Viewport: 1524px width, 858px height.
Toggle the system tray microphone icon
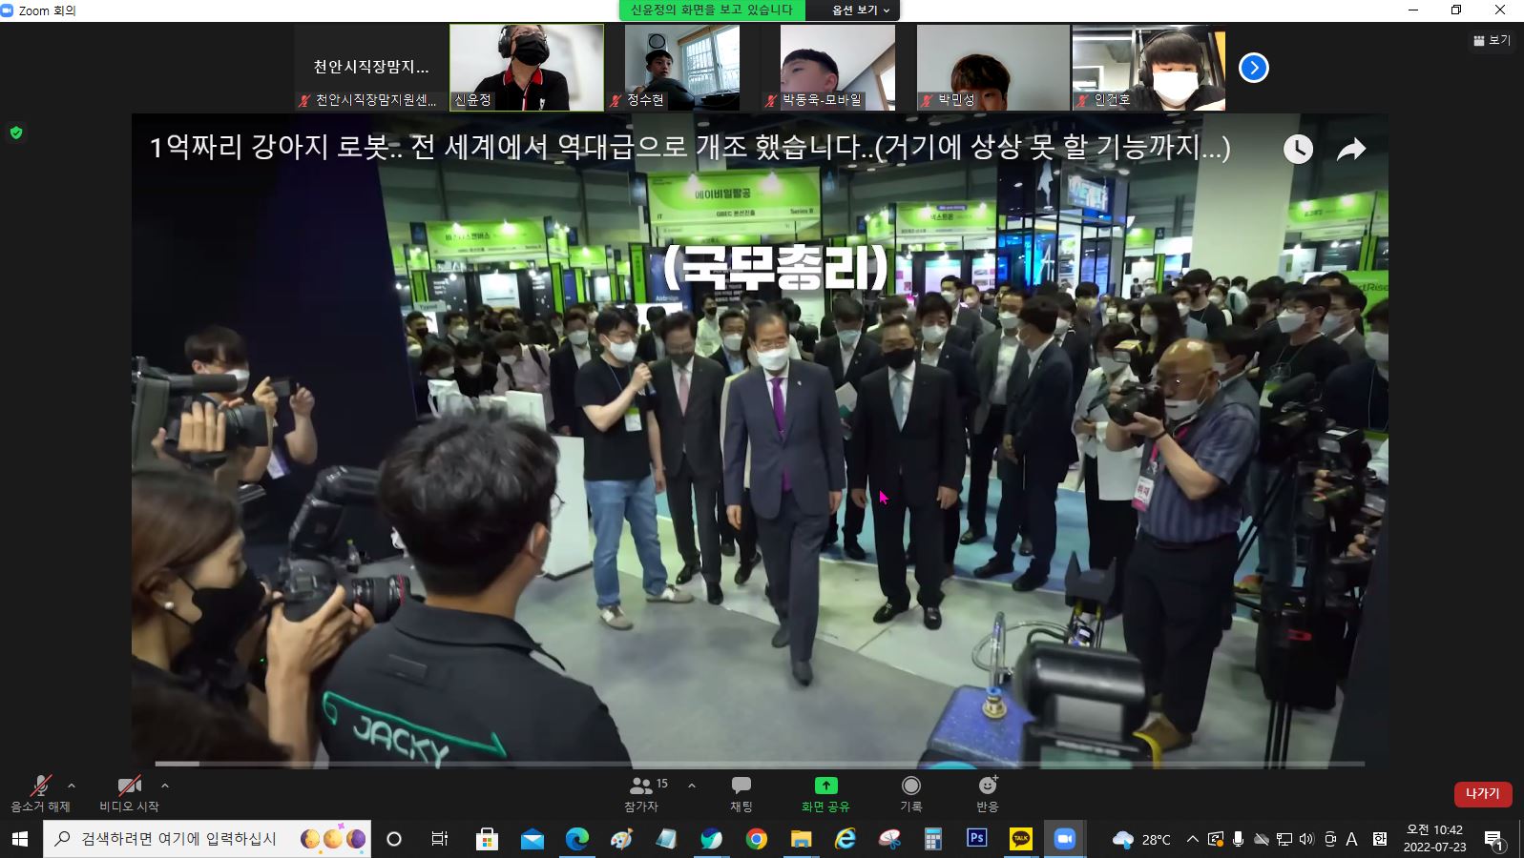pos(1238,839)
